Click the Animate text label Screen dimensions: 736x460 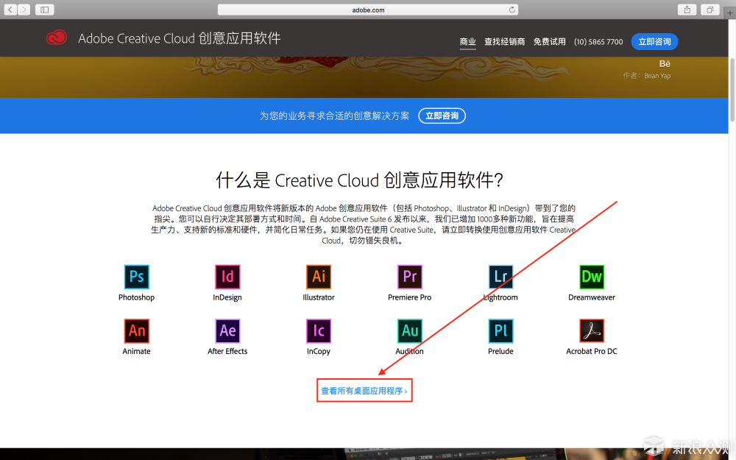tap(137, 352)
